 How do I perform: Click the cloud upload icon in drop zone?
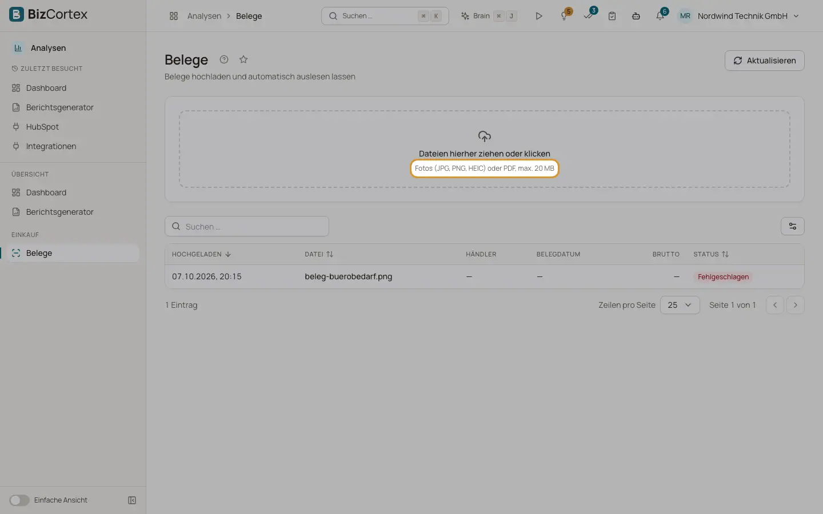(x=485, y=136)
